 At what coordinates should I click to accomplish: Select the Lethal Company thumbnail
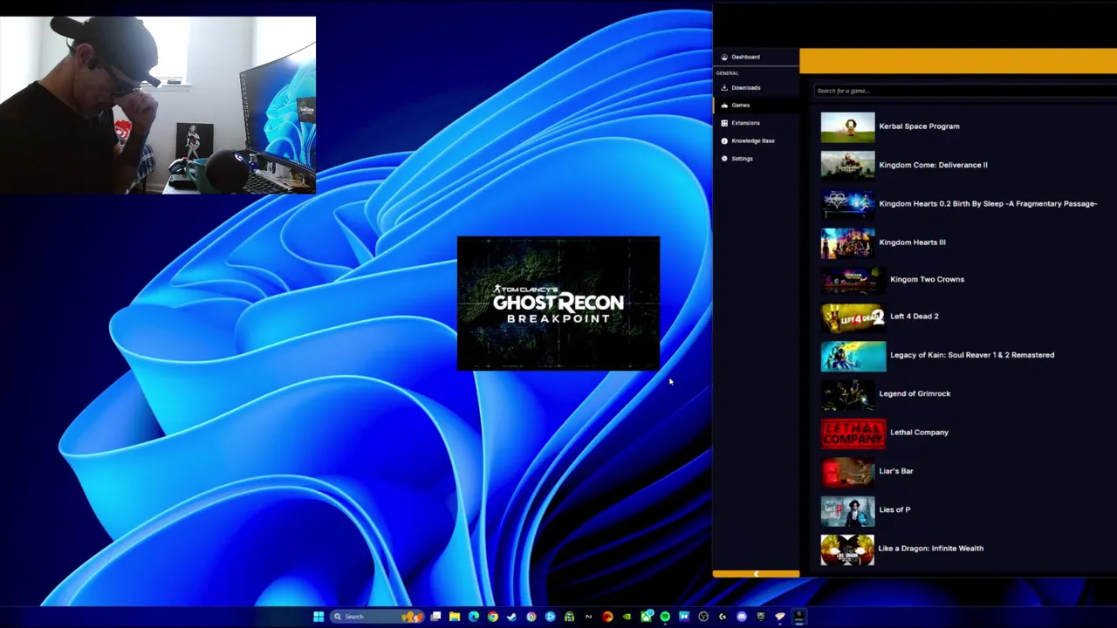click(x=853, y=433)
